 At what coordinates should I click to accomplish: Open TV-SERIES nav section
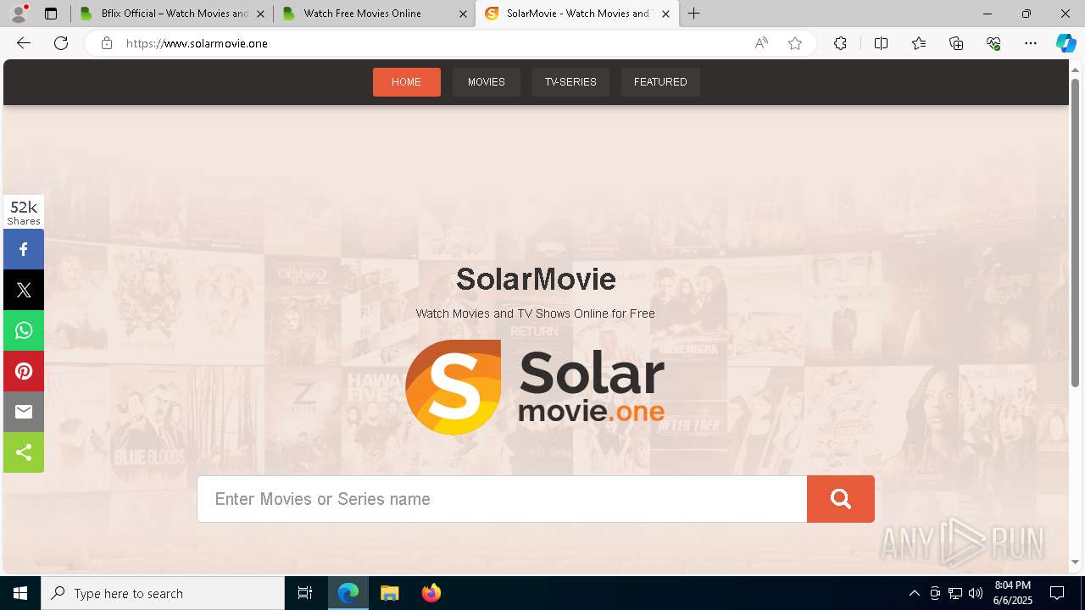[570, 82]
